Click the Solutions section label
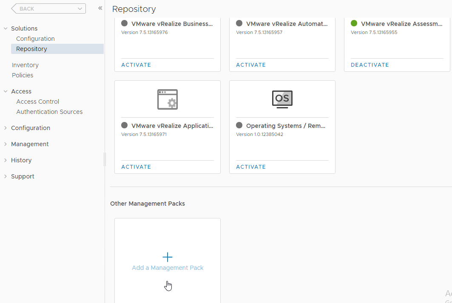 (24, 28)
